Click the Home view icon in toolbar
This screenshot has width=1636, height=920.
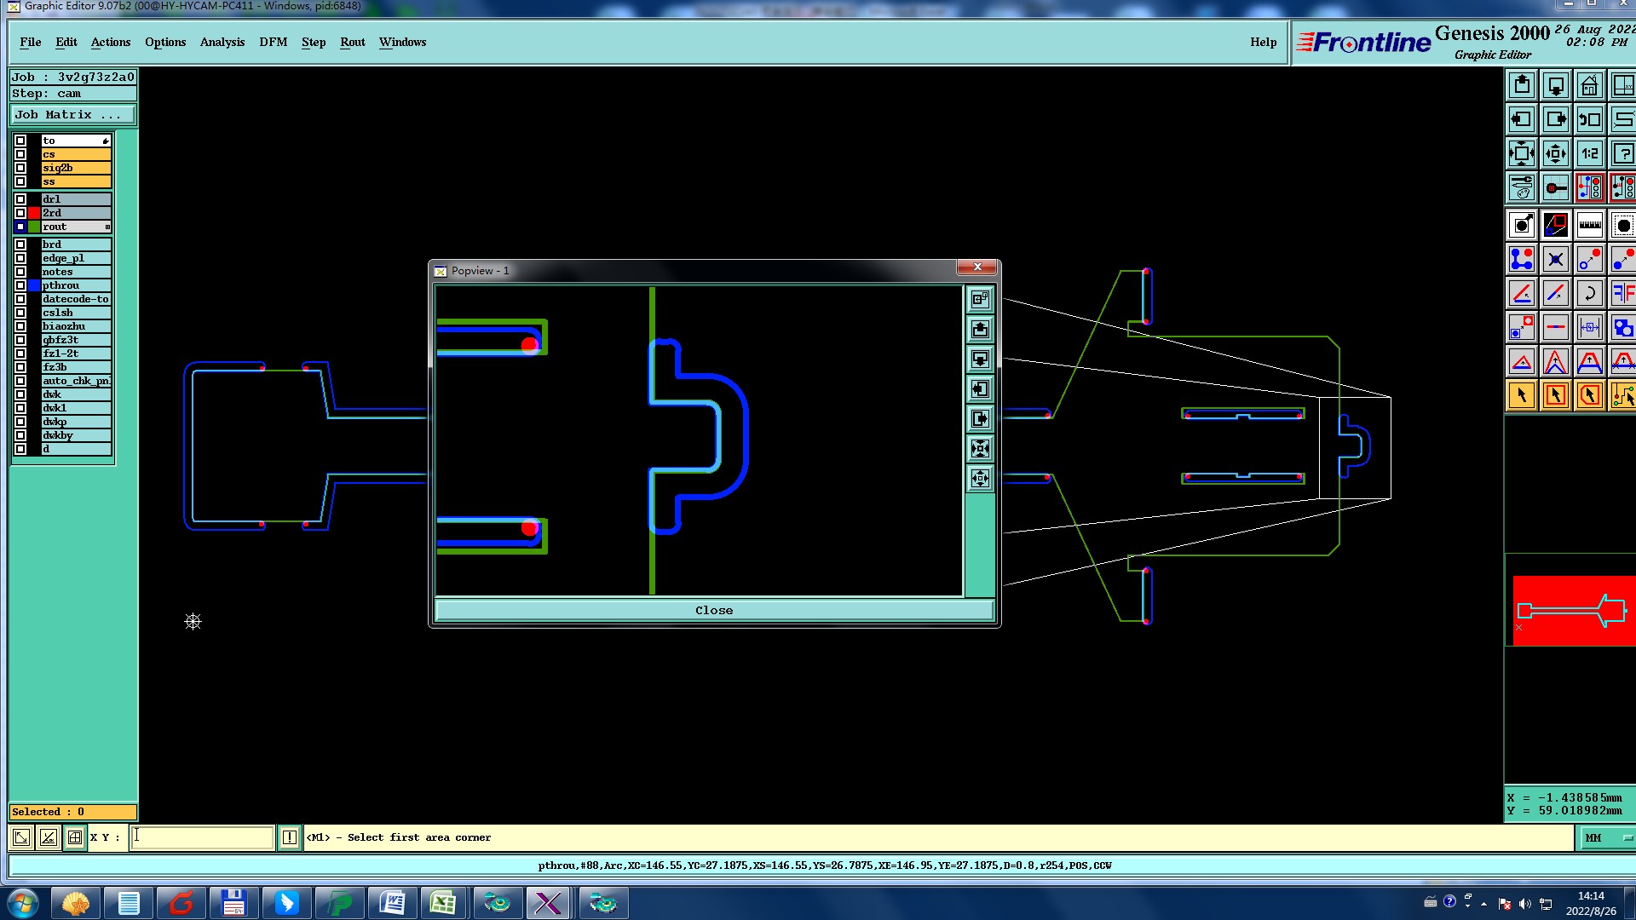[x=1589, y=86]
